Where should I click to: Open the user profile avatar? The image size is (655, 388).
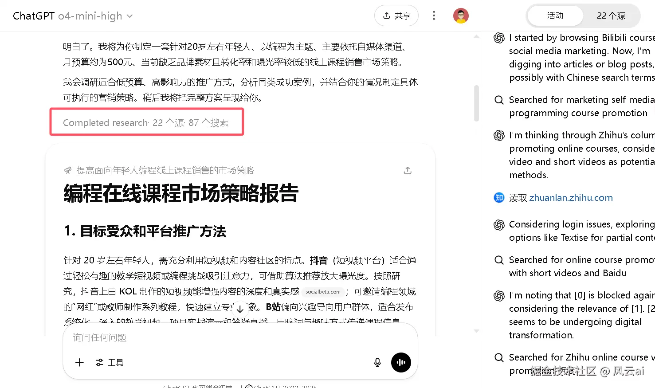click(461, 16)
